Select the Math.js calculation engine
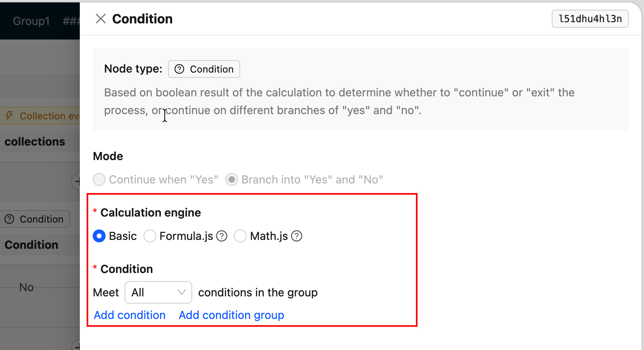 pyautogui.click(x=240, y=236)
